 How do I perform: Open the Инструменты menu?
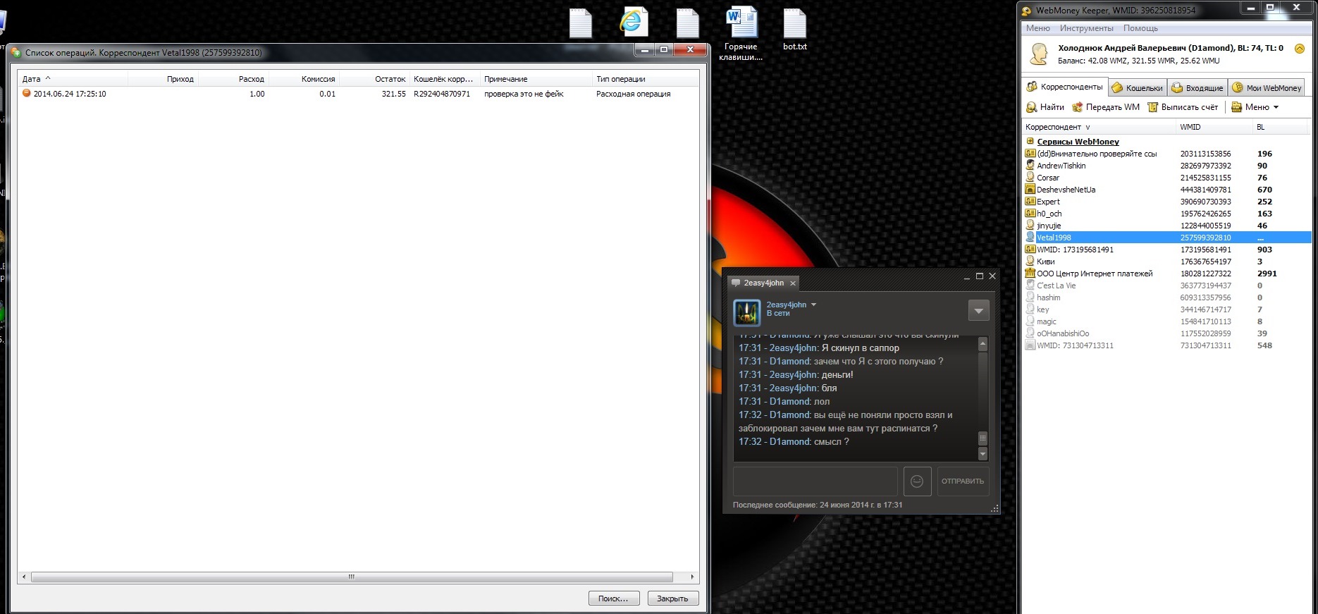tap(1087, 28)
